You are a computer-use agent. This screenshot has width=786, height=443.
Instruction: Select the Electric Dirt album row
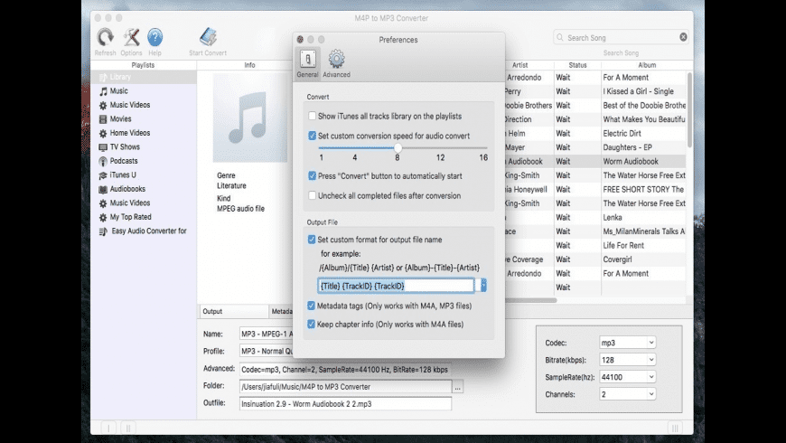622,134
